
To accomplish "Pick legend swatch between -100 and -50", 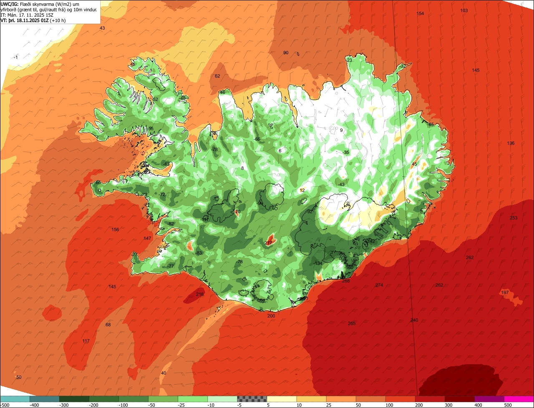I will (x=133, y=398).
